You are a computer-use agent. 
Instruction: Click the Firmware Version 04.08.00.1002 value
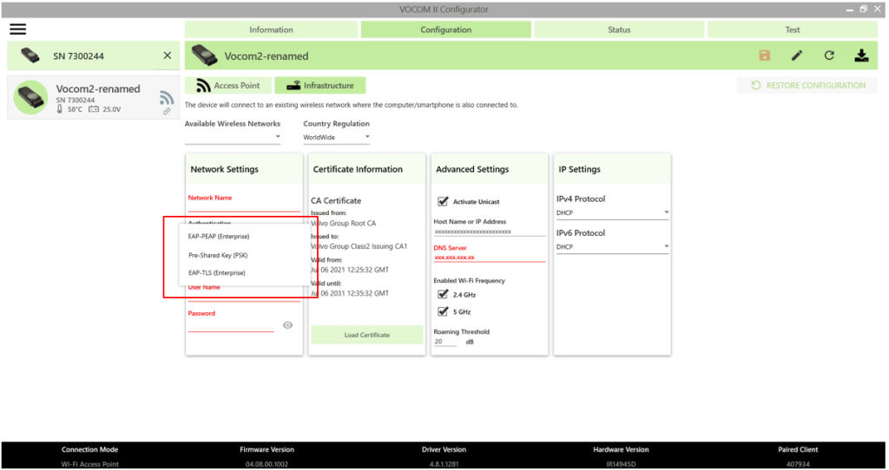point(267,464)
